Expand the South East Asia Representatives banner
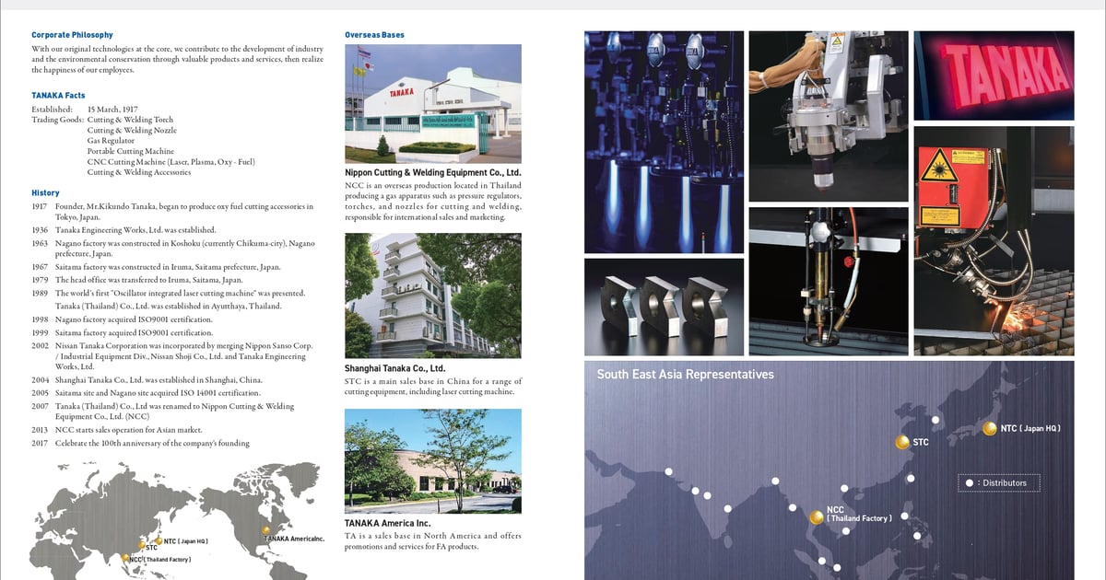The width and height of the screenshot is (1106, 580). tap(685, 375)
